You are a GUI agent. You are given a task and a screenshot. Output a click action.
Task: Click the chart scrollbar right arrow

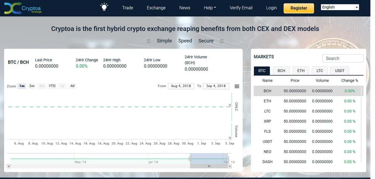tap(230, 166)
